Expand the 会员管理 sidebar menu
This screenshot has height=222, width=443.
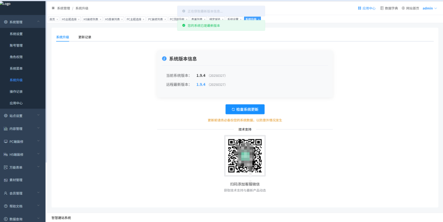point(22,193)
